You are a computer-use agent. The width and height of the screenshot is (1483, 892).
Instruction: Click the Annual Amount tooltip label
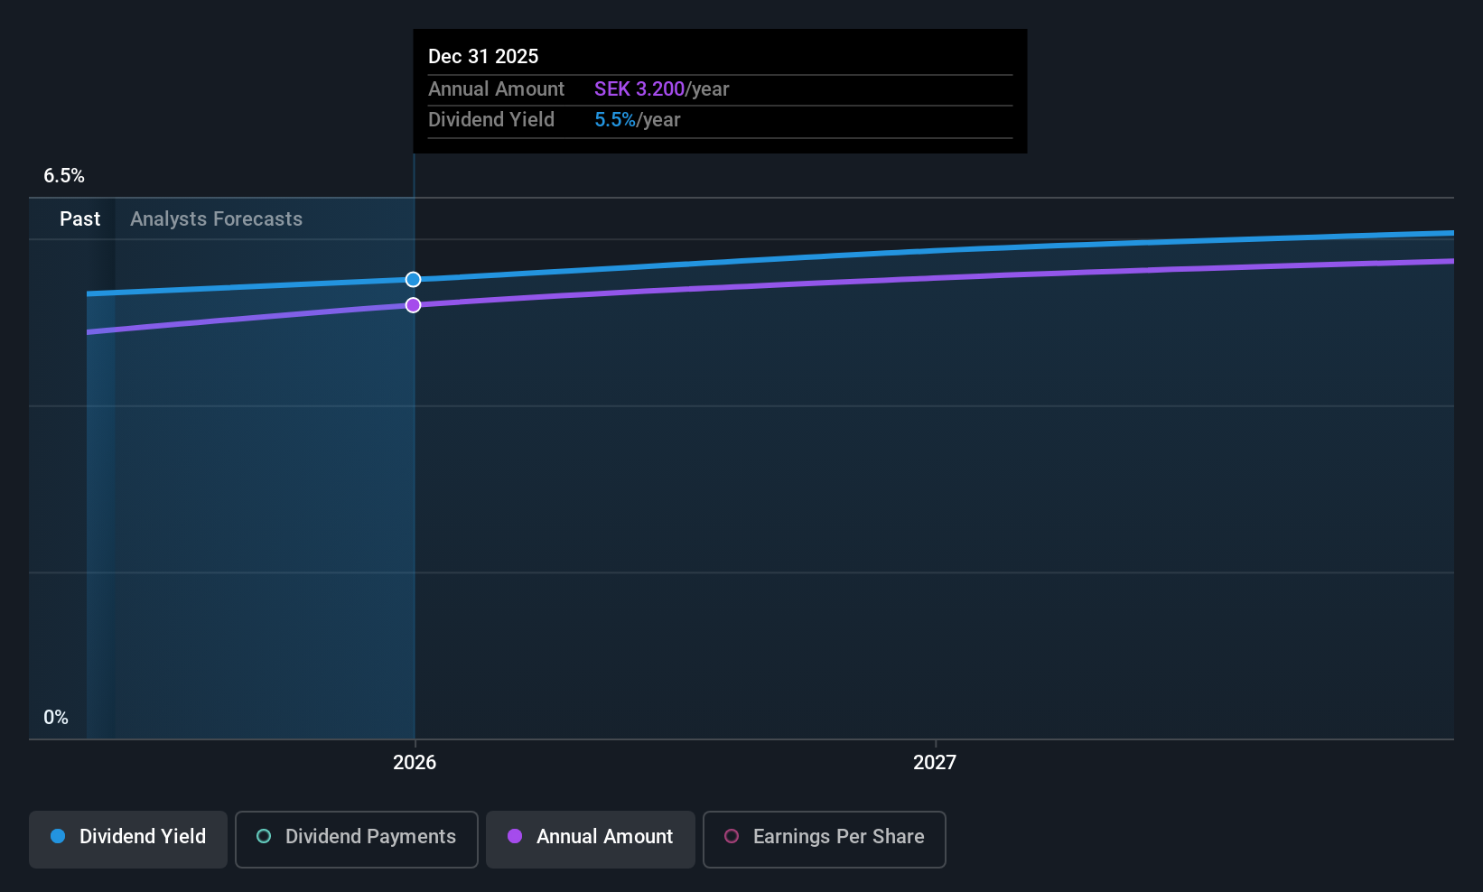coord(497,89)
